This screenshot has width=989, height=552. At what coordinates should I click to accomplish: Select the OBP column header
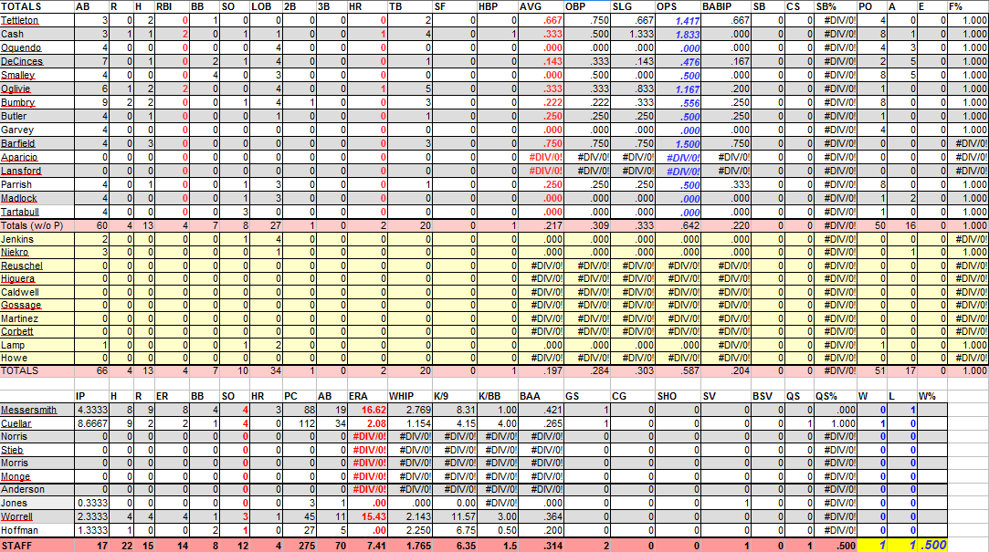[x=587, y=7]
